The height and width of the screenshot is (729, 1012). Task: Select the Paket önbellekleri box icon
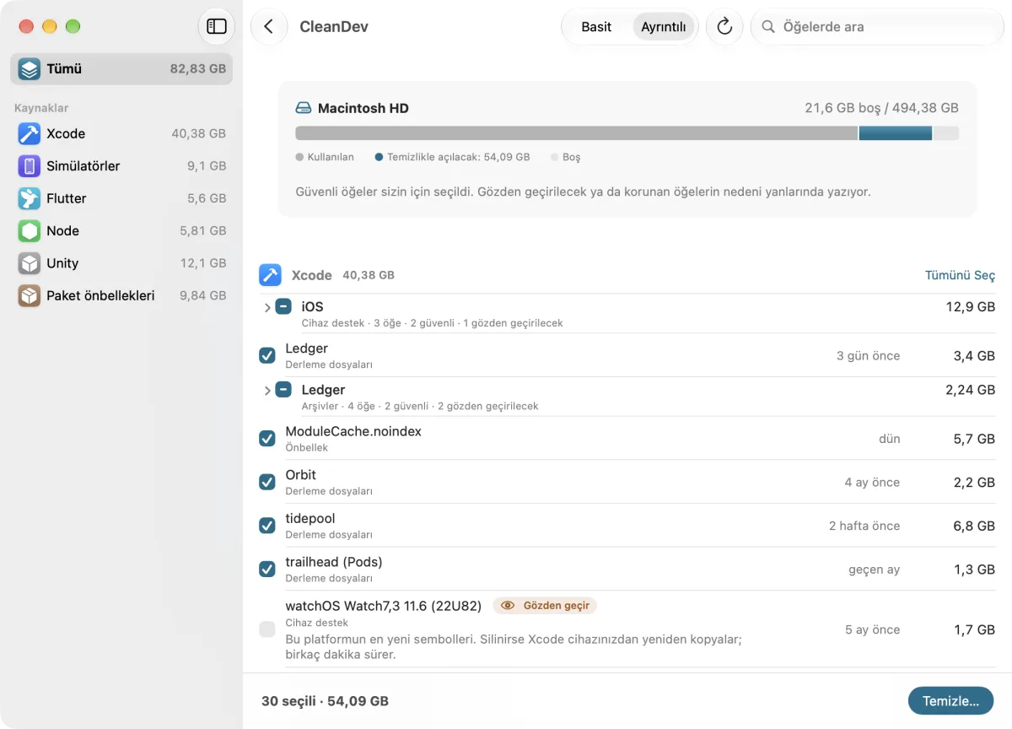coord(30,295)
